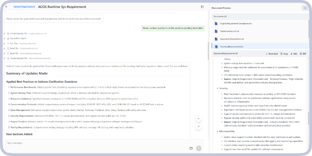Toggle the panel layout icon in header
312x156 pixels.
(203, 7)
